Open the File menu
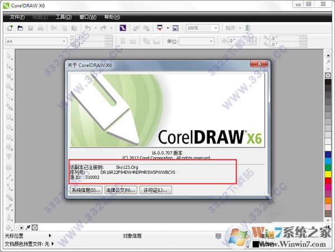 coord(17,17)
